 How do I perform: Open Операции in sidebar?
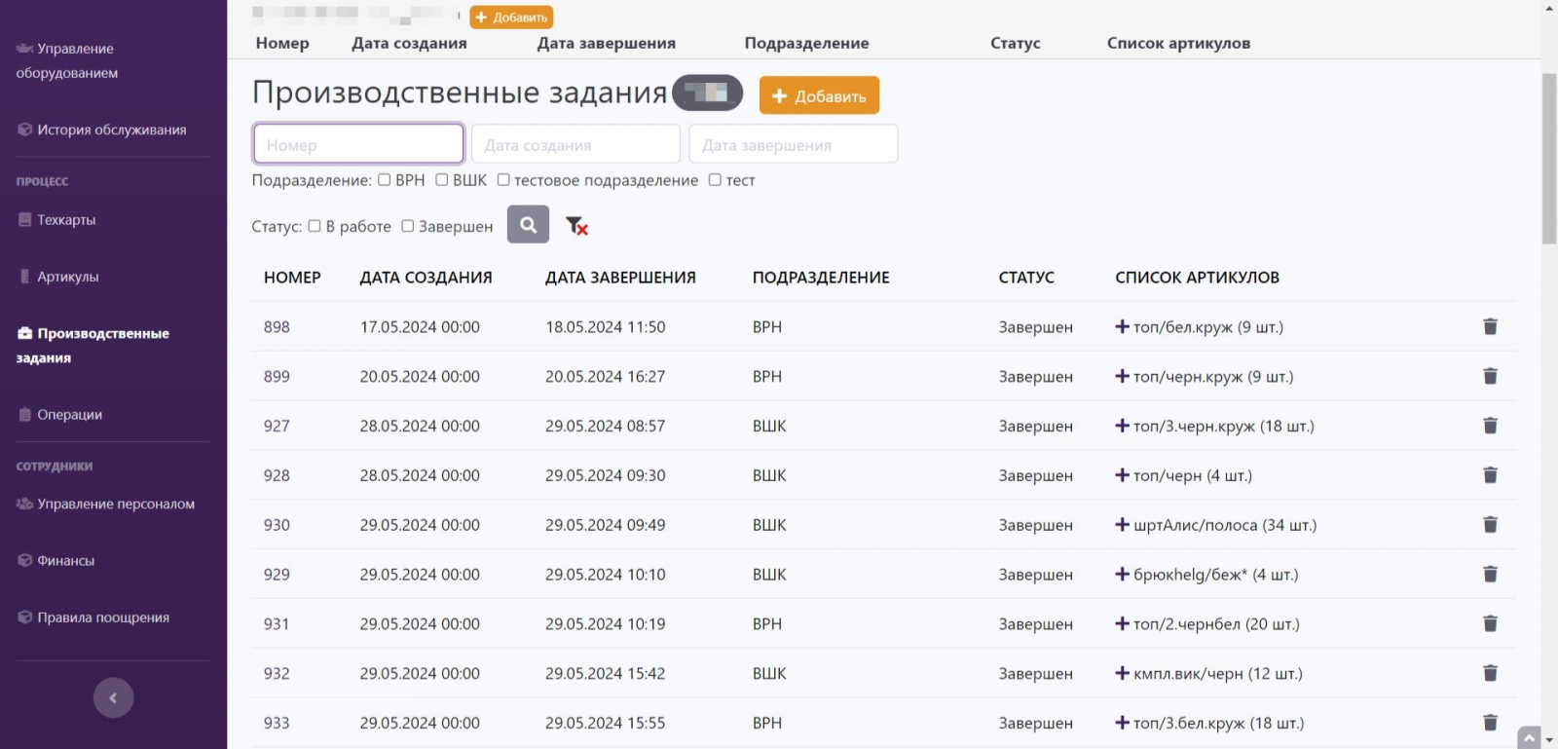coord(60,415)
